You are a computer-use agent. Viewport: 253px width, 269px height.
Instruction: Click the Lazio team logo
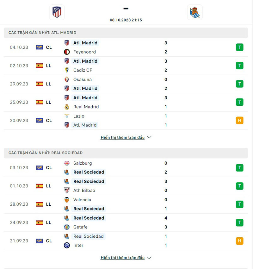67,116
